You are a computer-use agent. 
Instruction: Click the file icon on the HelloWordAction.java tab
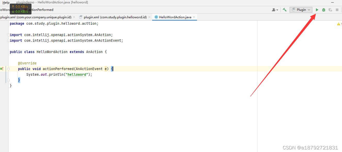[156, 17]
